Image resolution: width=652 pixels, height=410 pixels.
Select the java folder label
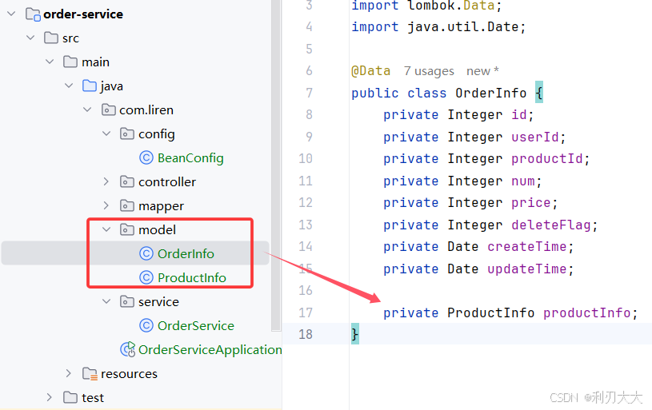click(x=111, y=86)
